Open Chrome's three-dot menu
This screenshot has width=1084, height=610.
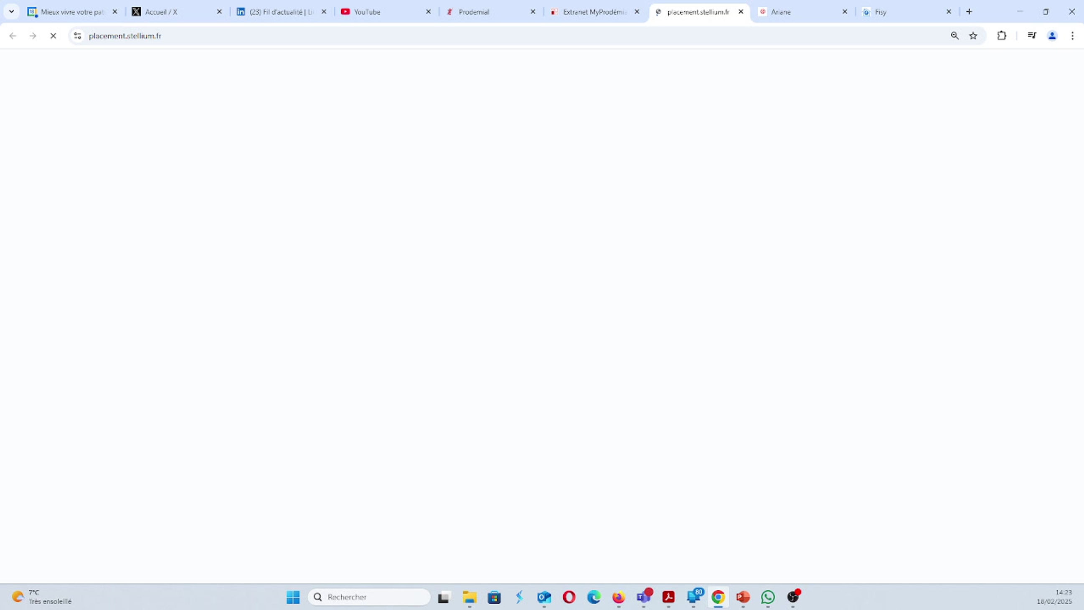click(1073, 36)
